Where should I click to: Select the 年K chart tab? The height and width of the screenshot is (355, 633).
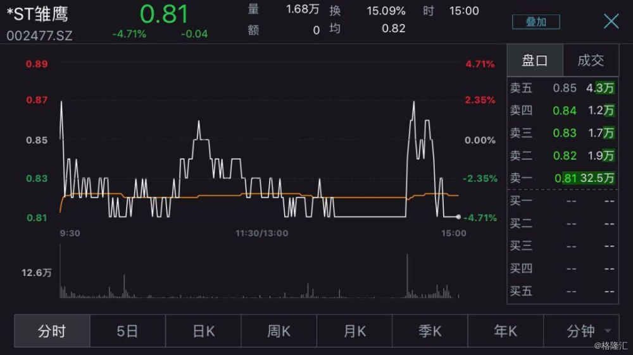click(505, 331)
